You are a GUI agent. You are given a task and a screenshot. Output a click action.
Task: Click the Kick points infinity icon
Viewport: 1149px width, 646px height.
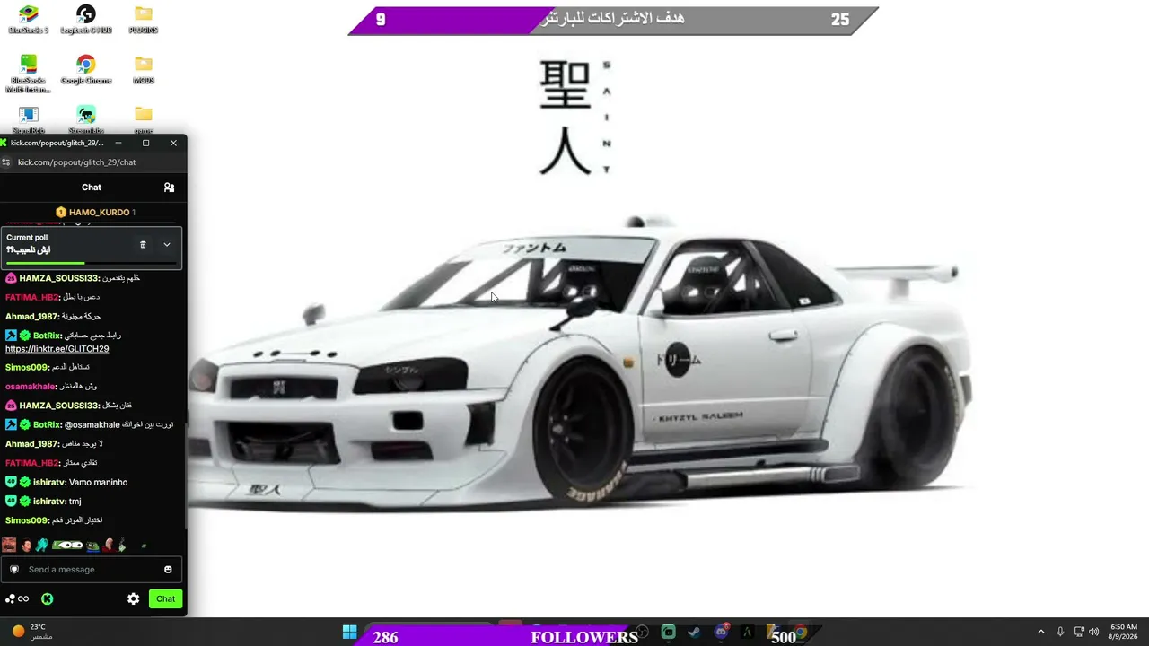[17, 598]
